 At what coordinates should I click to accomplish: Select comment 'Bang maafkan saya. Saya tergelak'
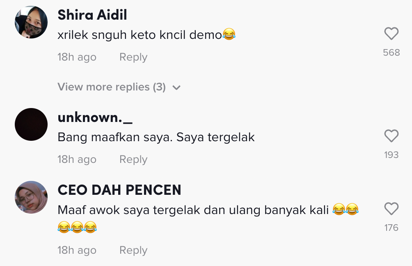click(156, 138)
